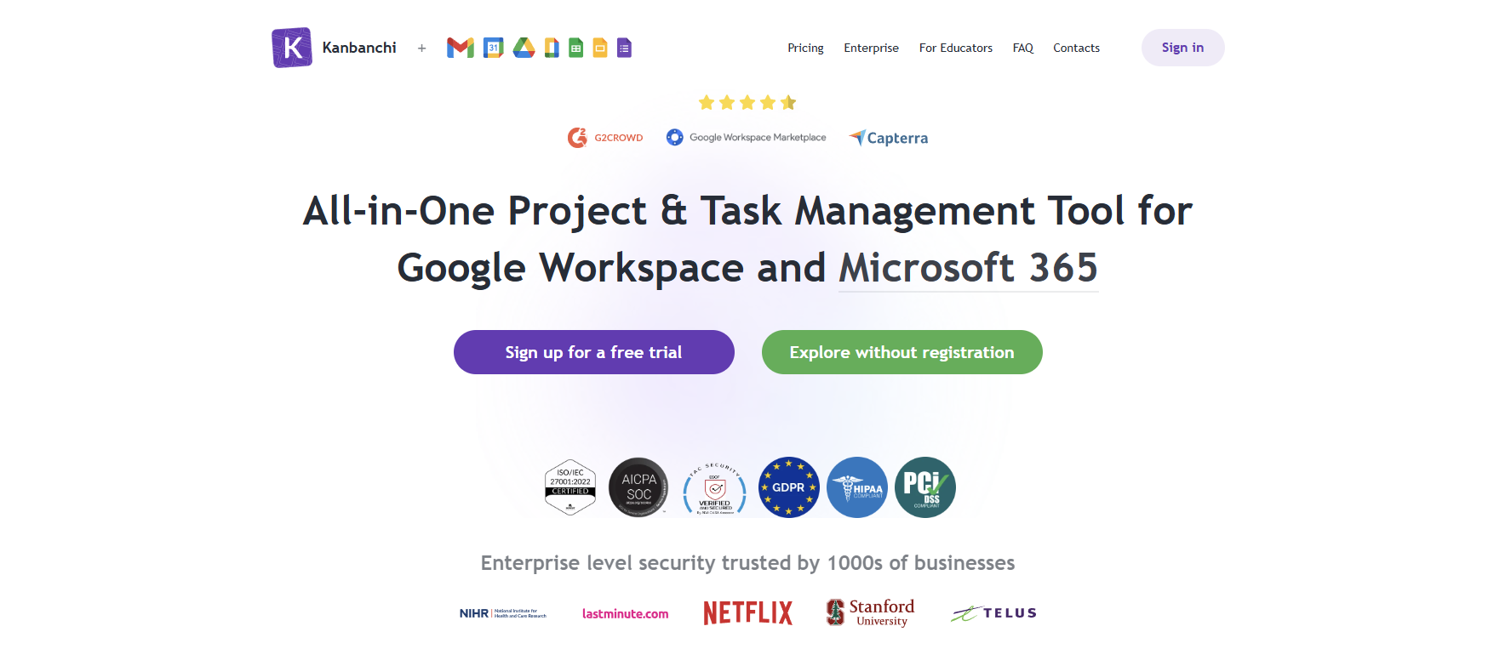Click the Gmail icon in header
The image size is (1511, 666).
coord(461,48)
